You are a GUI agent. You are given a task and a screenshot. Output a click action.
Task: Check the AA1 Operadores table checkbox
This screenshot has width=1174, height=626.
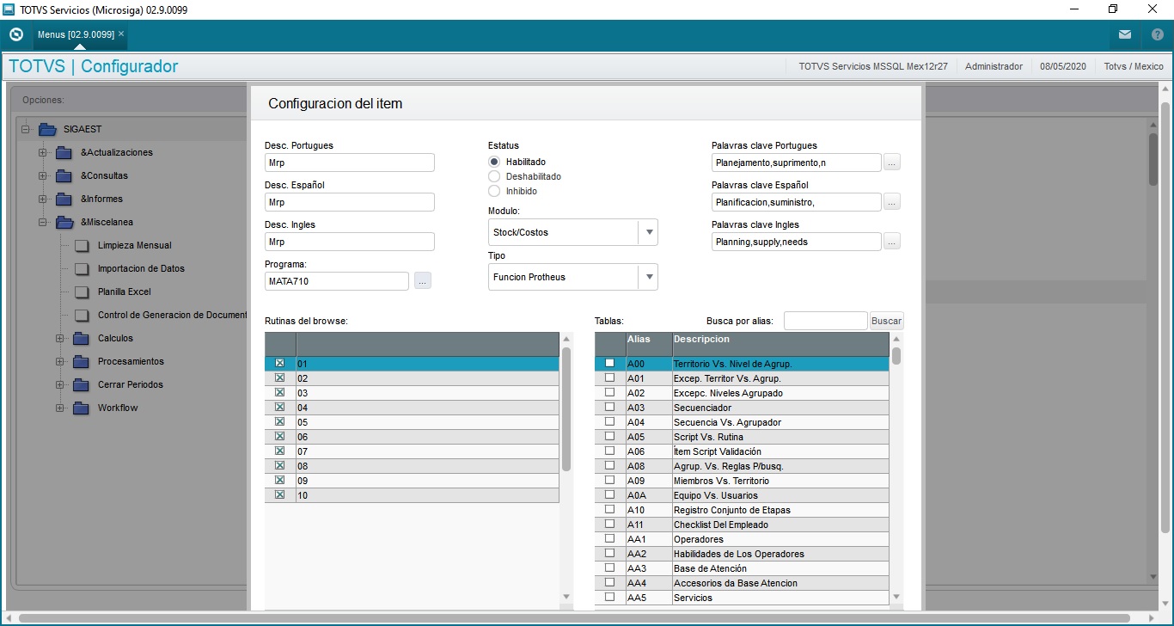point(610,539)
